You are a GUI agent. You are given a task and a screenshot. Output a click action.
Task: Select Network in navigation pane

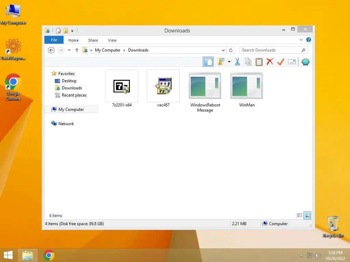[x=66, y=123]
